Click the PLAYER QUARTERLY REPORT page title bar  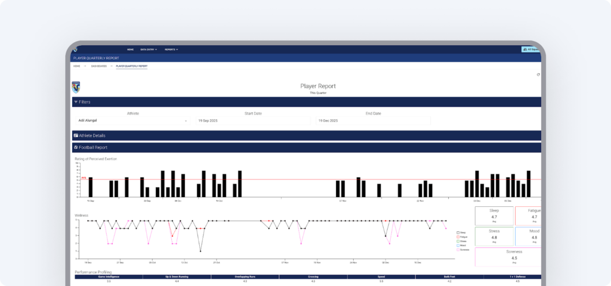306,58
